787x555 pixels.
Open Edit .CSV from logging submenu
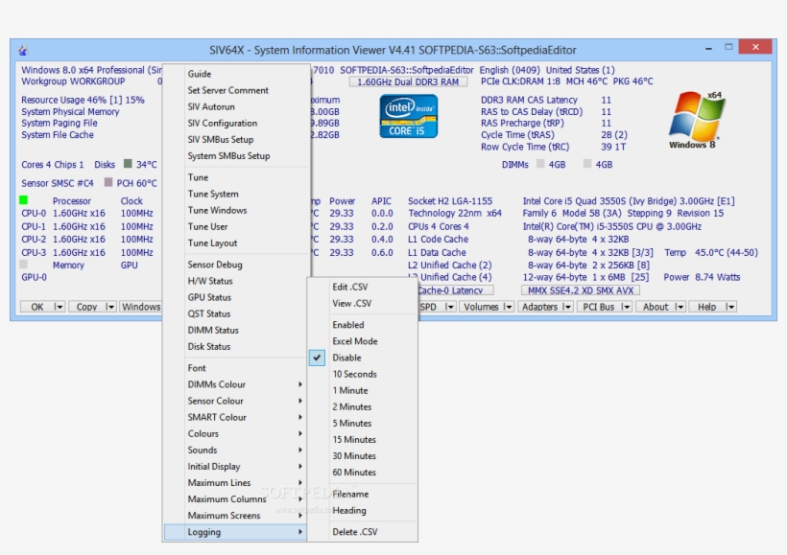click(x=363, y=287)
